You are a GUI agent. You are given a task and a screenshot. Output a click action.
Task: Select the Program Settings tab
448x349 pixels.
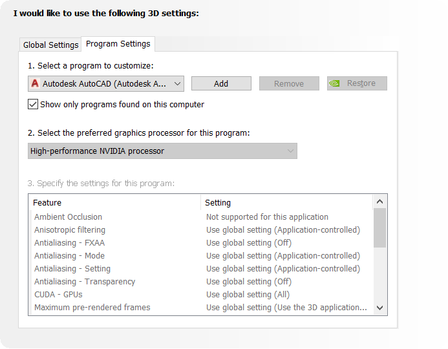pos(118,44)
